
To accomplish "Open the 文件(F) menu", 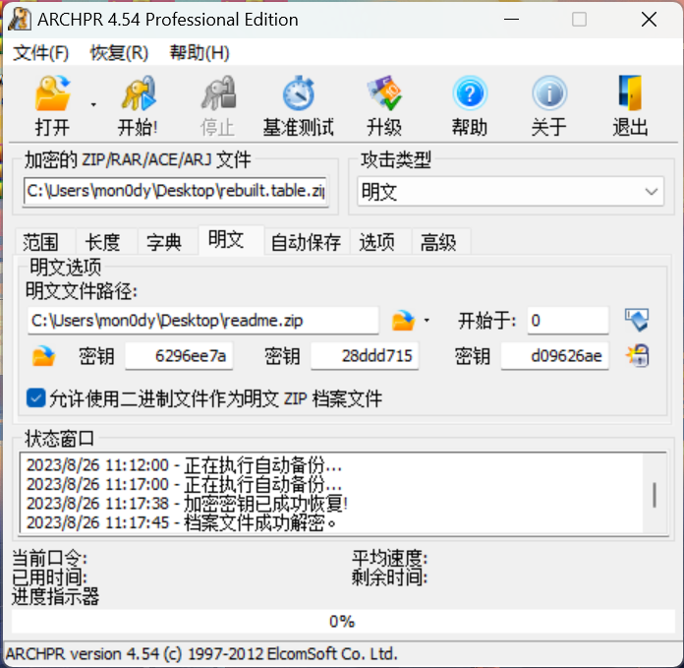I will (41, 53).
